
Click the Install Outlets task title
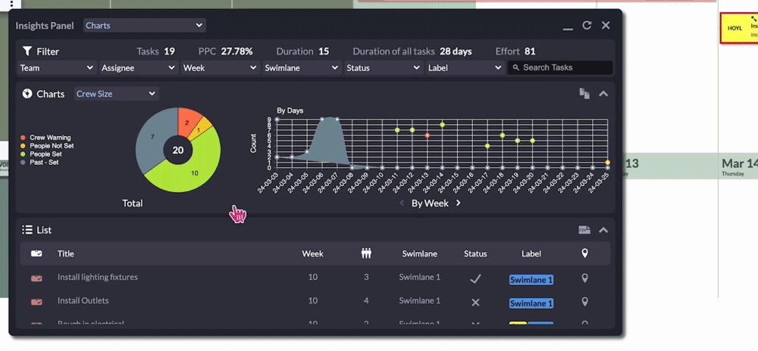83,300
